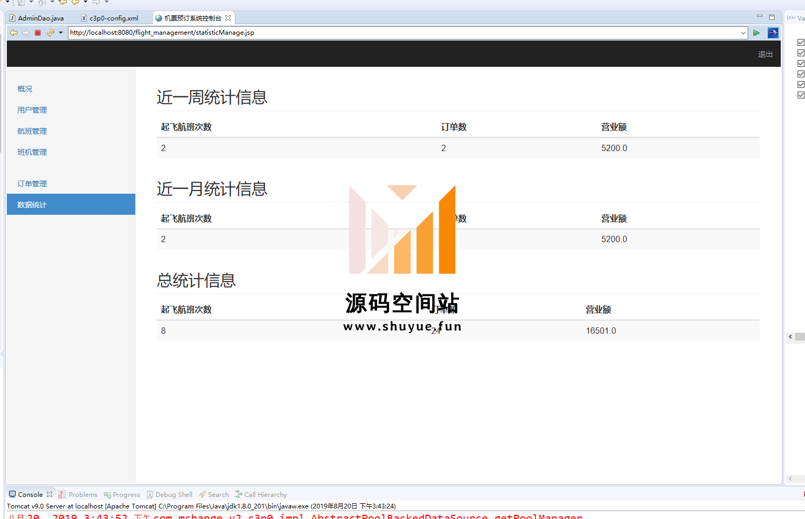
Task: Click 订单数 header in the weekly table
Action: 454,127
